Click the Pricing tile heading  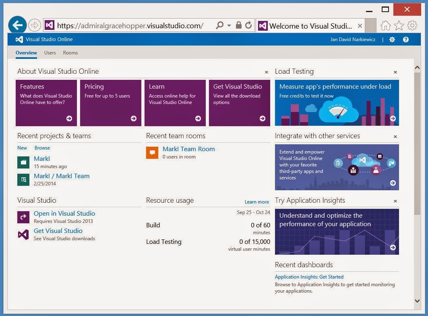pos(94,87)
